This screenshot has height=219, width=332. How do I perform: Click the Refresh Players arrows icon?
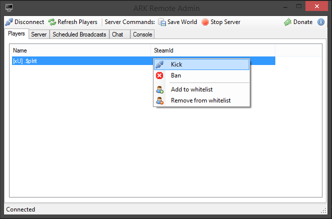52,22
